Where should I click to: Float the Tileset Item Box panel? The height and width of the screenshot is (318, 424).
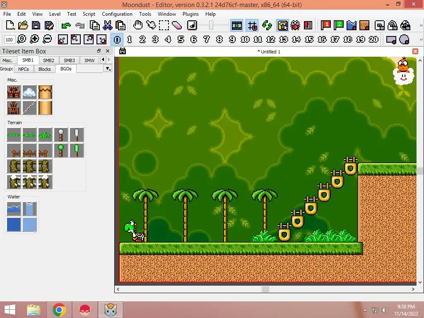pyautogui.click(x=99, y=51)
